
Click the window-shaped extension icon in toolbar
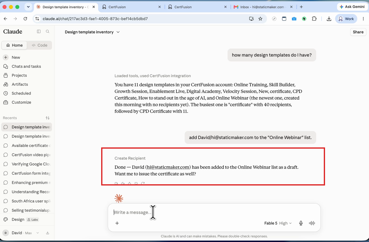pos(284,19)
